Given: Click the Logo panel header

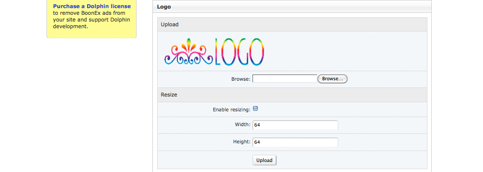Looking at the screenshot, I should click(x=292, y=7).
